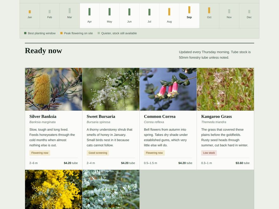
Task: Open the Kangaroo Grass photo
Action: [x=225, y=89]
